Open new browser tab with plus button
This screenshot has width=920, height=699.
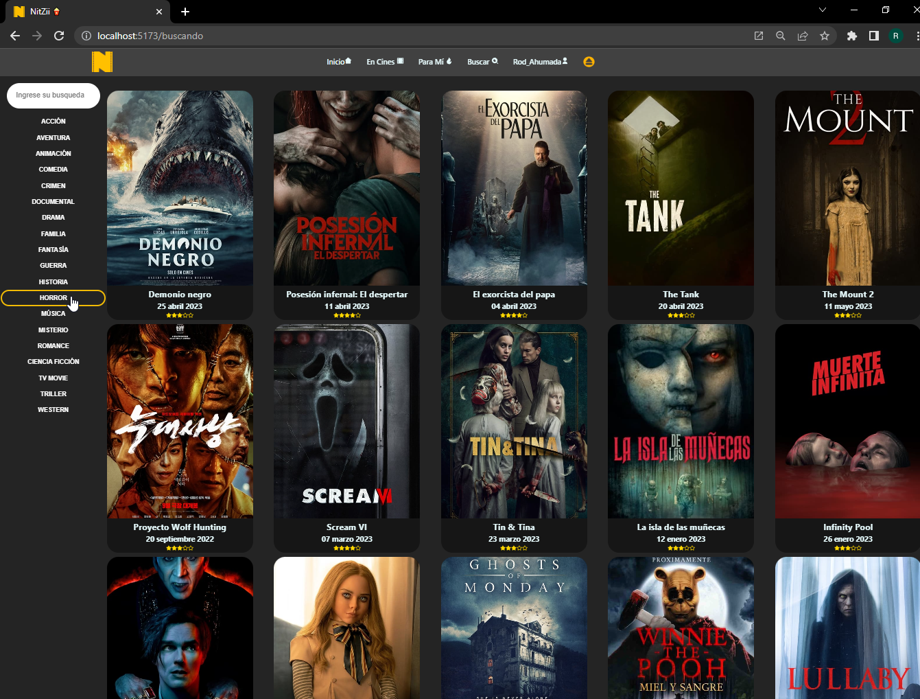(x=185, y=12)
